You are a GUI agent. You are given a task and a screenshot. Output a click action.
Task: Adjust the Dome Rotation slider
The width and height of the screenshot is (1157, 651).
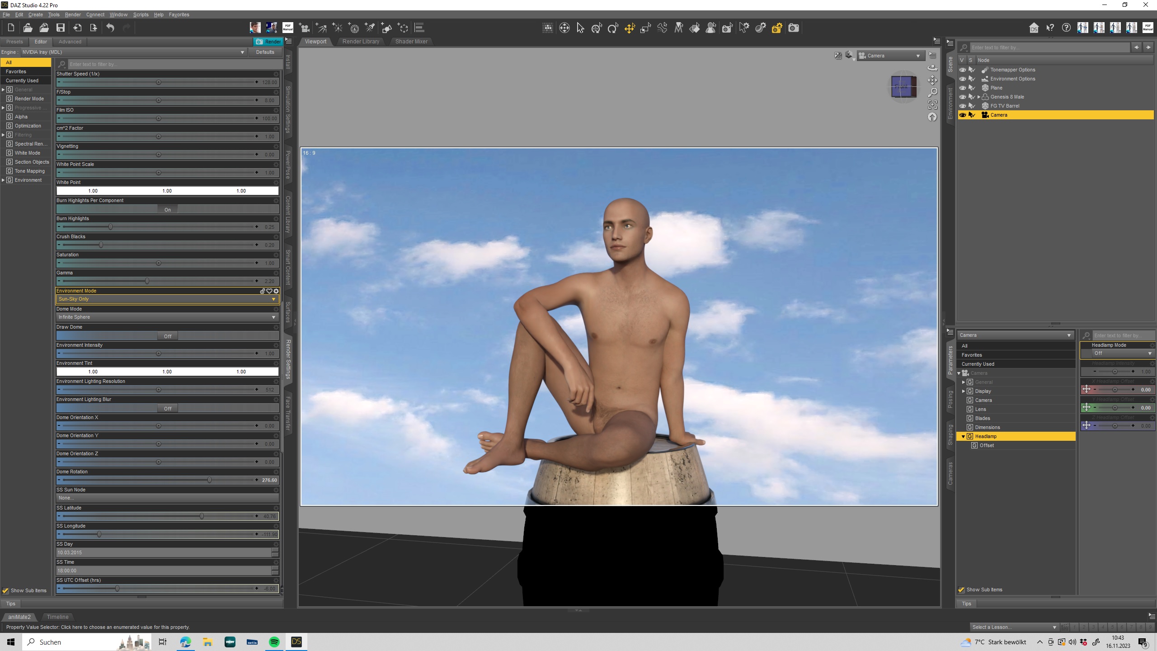(209, 480)
